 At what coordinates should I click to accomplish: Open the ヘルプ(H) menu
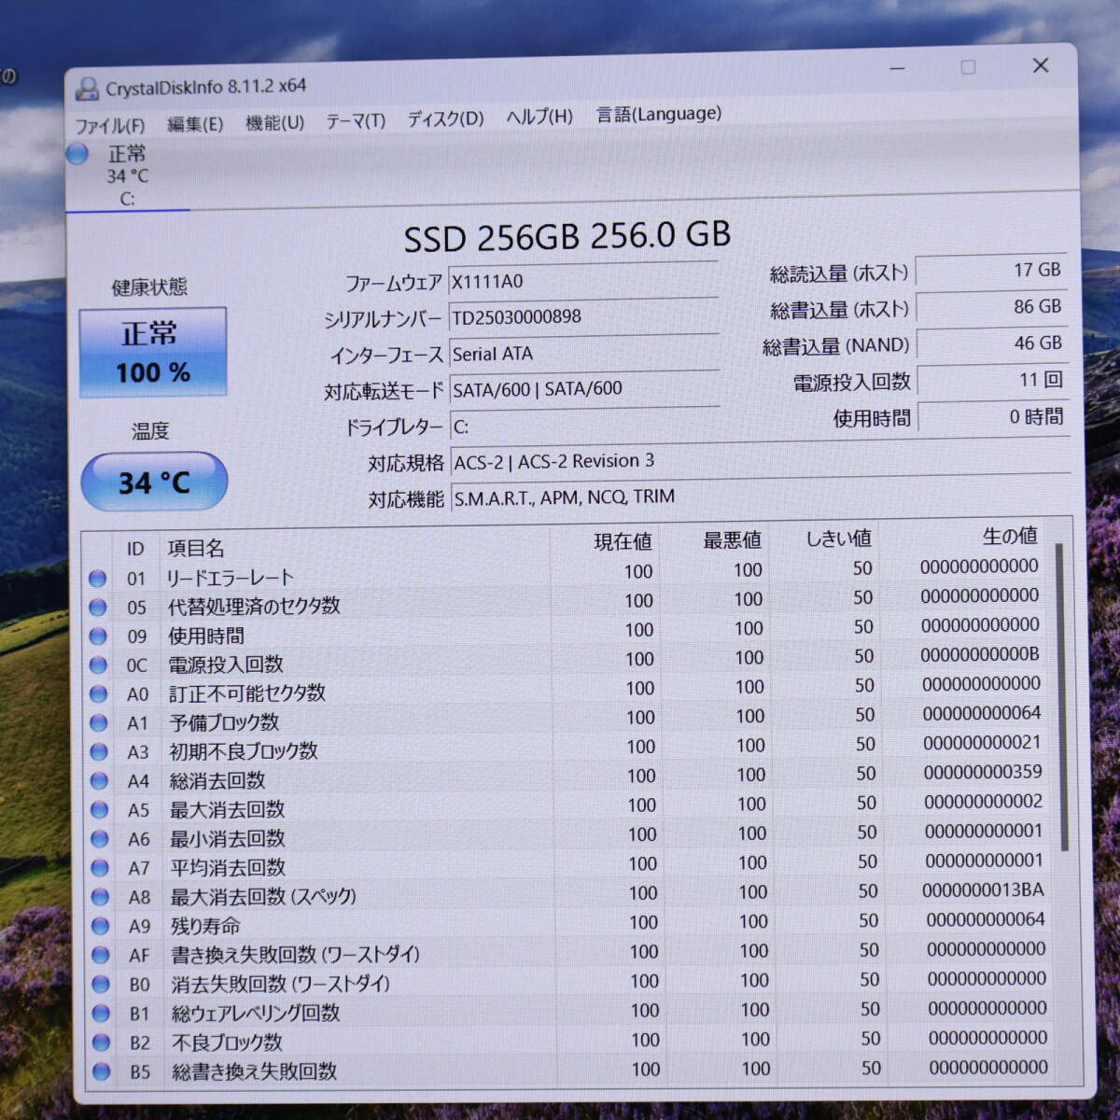tap(539, 117)
